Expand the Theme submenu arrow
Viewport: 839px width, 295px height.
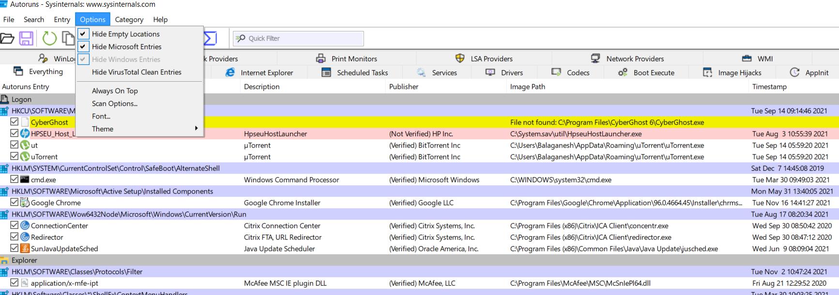pyautogui.click(x=196, y=129)
